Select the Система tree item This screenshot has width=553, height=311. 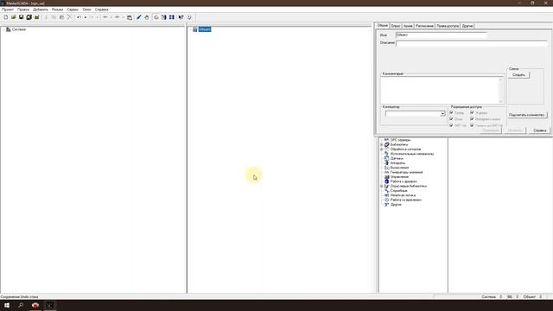click(19, 29)
